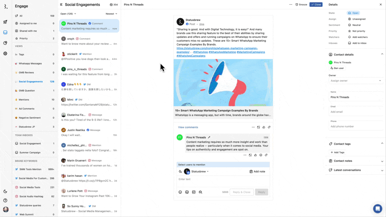
Task: Toggle the Not priority star
Action: [357, 31]
